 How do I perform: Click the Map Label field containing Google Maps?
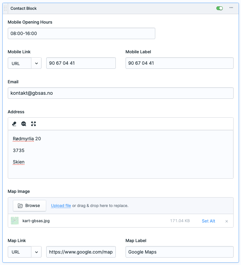tap(179, 252)
